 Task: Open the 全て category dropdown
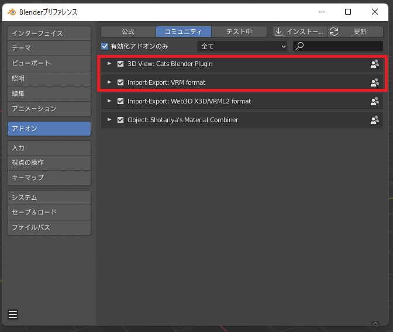242,46
